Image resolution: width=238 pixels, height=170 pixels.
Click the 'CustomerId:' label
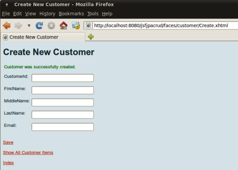(x=16, y=76)
